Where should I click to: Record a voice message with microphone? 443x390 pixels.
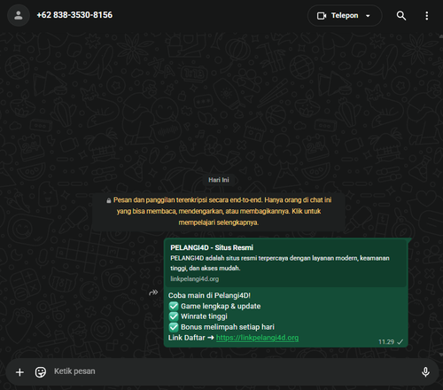click(425, 372)
